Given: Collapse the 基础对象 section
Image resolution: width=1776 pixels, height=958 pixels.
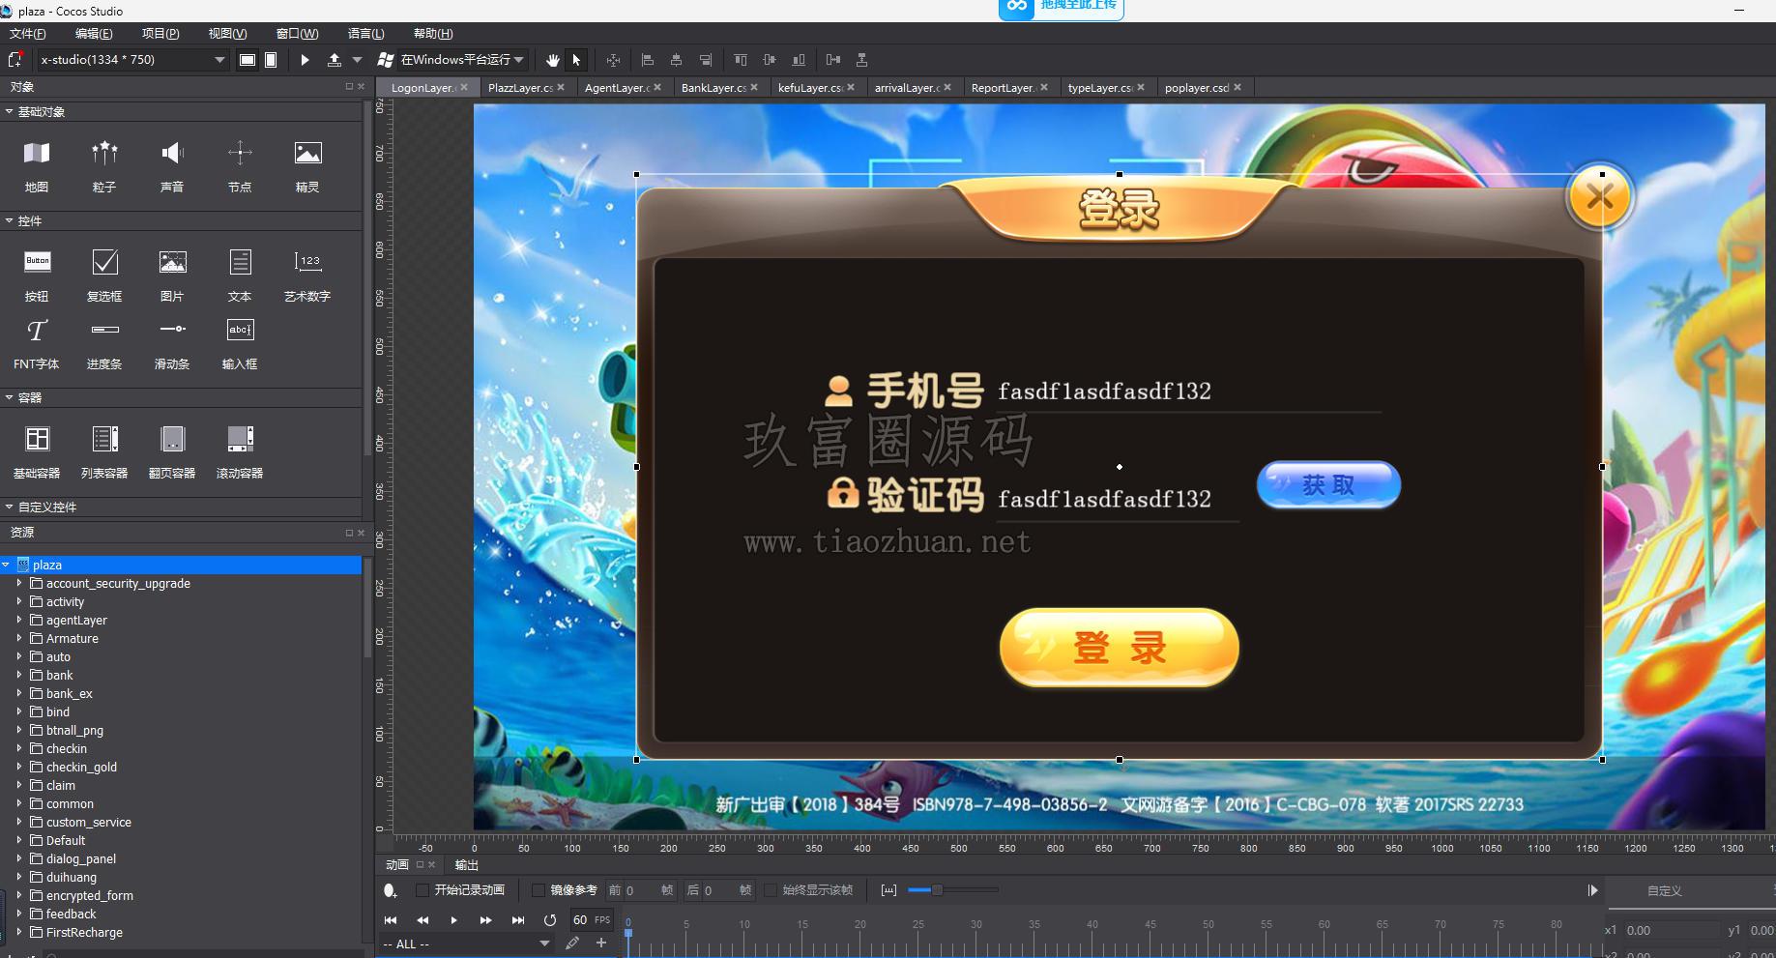Looking at the screenshot, I should [x=9, y=112].
